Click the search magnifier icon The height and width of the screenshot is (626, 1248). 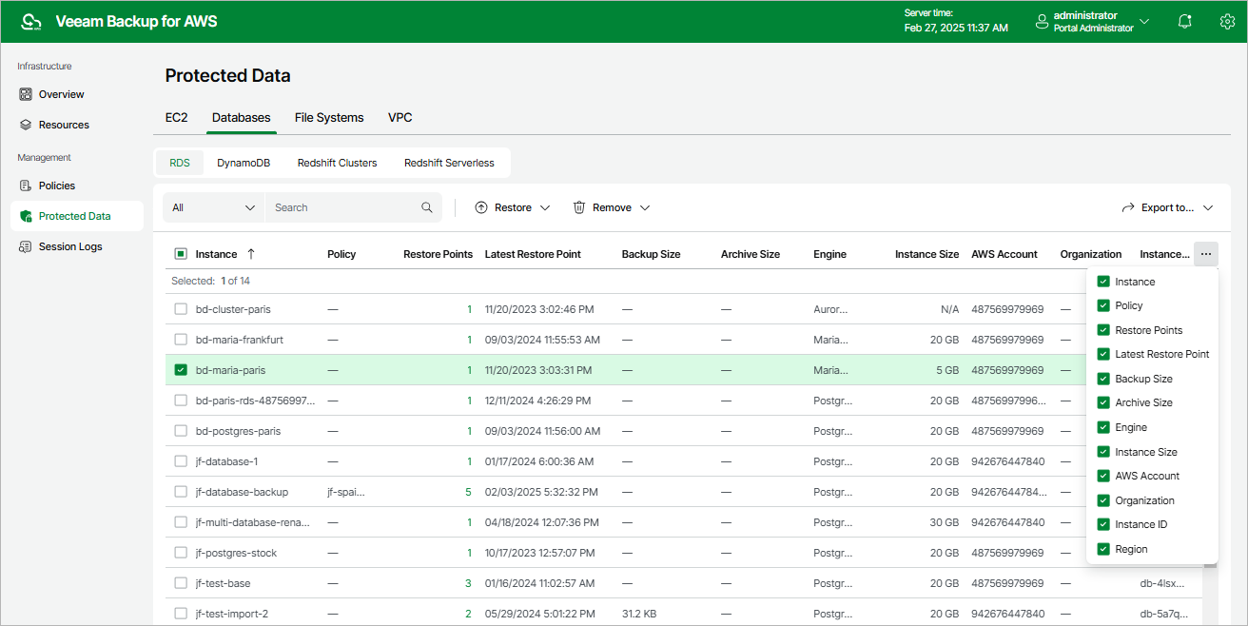coord(427,207)
